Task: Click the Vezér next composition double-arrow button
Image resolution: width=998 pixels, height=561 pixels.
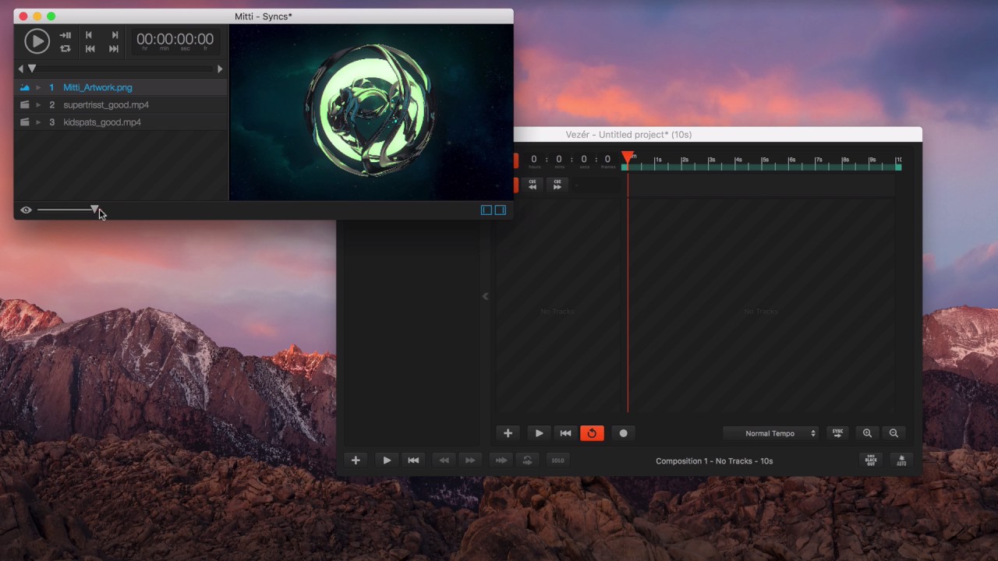Action: [x=470, y=460]
